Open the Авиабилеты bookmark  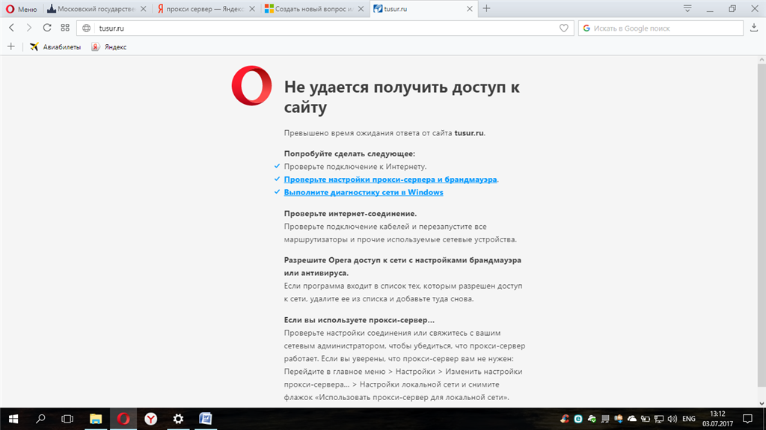[55, 47]
